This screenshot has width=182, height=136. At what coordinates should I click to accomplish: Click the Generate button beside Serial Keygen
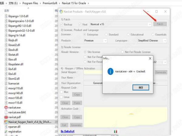coord(161,72)
